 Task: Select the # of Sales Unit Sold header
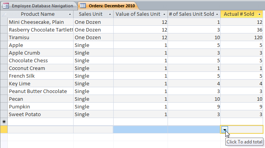(194, 14)
